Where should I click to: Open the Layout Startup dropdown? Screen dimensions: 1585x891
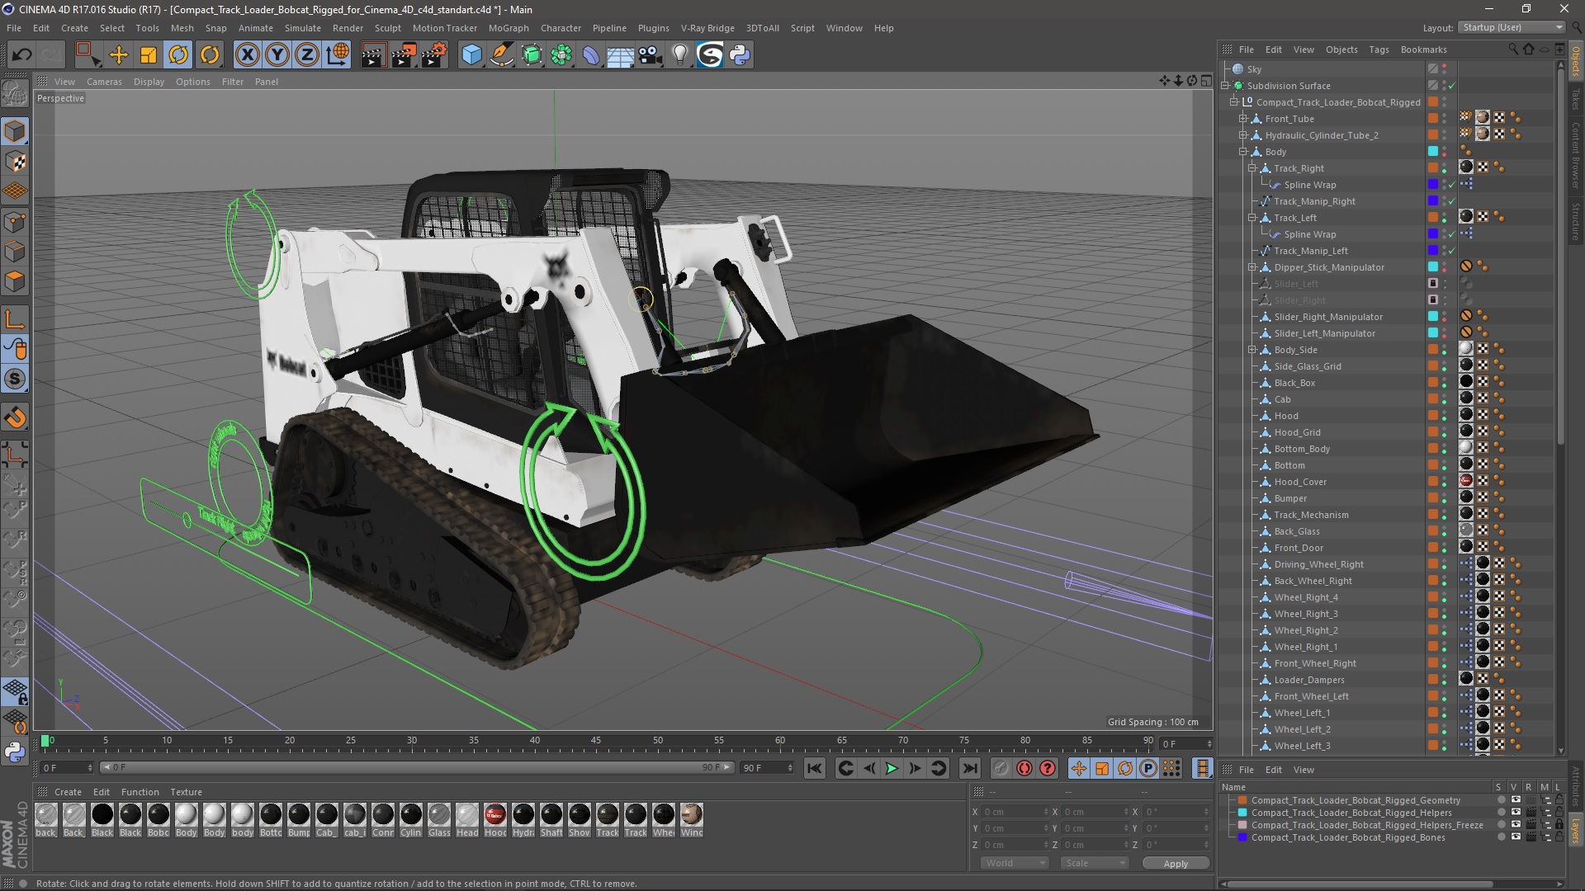[x=1512, y=27]
